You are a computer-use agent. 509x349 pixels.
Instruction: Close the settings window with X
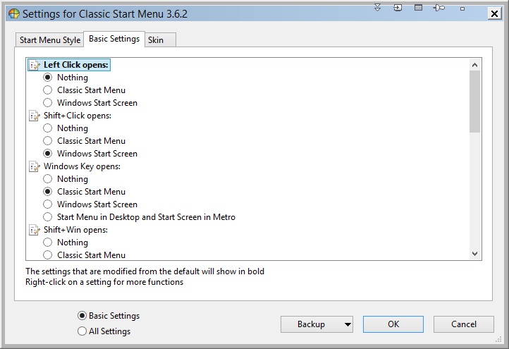click(x=494, y=13)
